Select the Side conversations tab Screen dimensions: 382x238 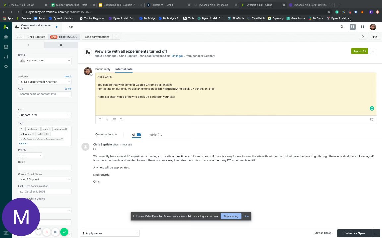point(97,37)
